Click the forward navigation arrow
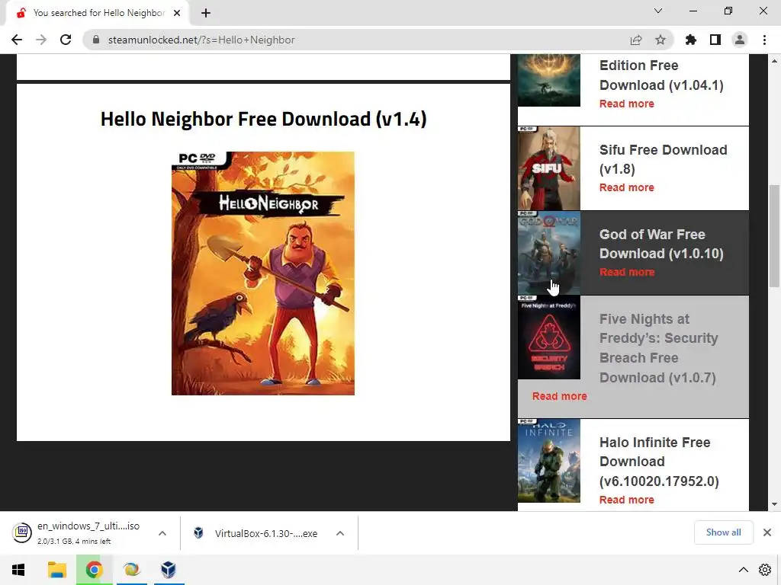This screenshot has height=585, width=781. (x=41, y=40)
